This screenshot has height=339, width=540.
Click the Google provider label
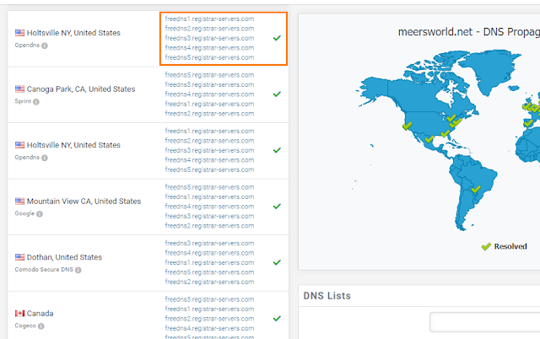24,213
